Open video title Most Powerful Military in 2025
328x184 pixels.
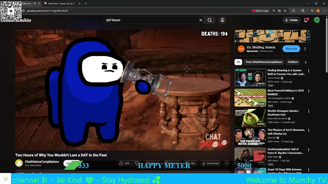[x=286, y=93]
